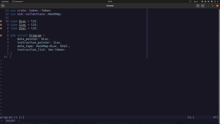The height and width of the screenshot is (124, 220).
Task: Click underlined 'DVal' type alias name
Action: point(22,28)
